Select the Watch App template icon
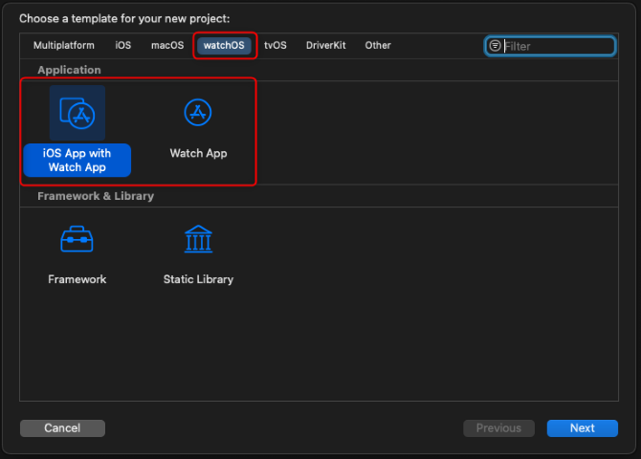The width and height of the screenshot is (641, 459). point(198,113)
